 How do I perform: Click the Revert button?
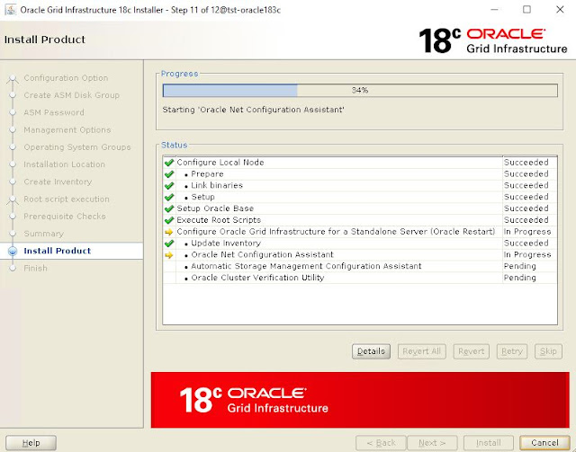coord(472,351)
